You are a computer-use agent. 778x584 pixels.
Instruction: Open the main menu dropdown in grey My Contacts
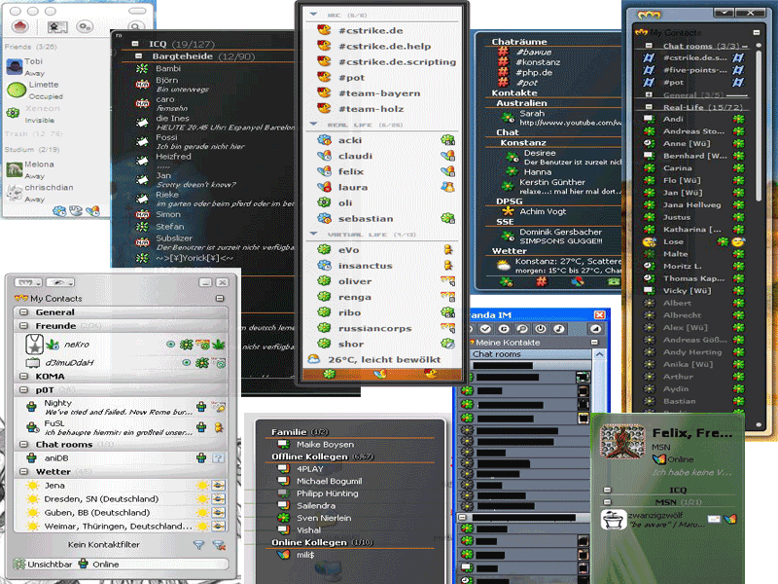[28, 282]
